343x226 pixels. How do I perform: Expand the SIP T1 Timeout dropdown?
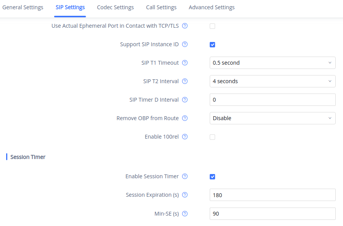[x=272, y=63]
